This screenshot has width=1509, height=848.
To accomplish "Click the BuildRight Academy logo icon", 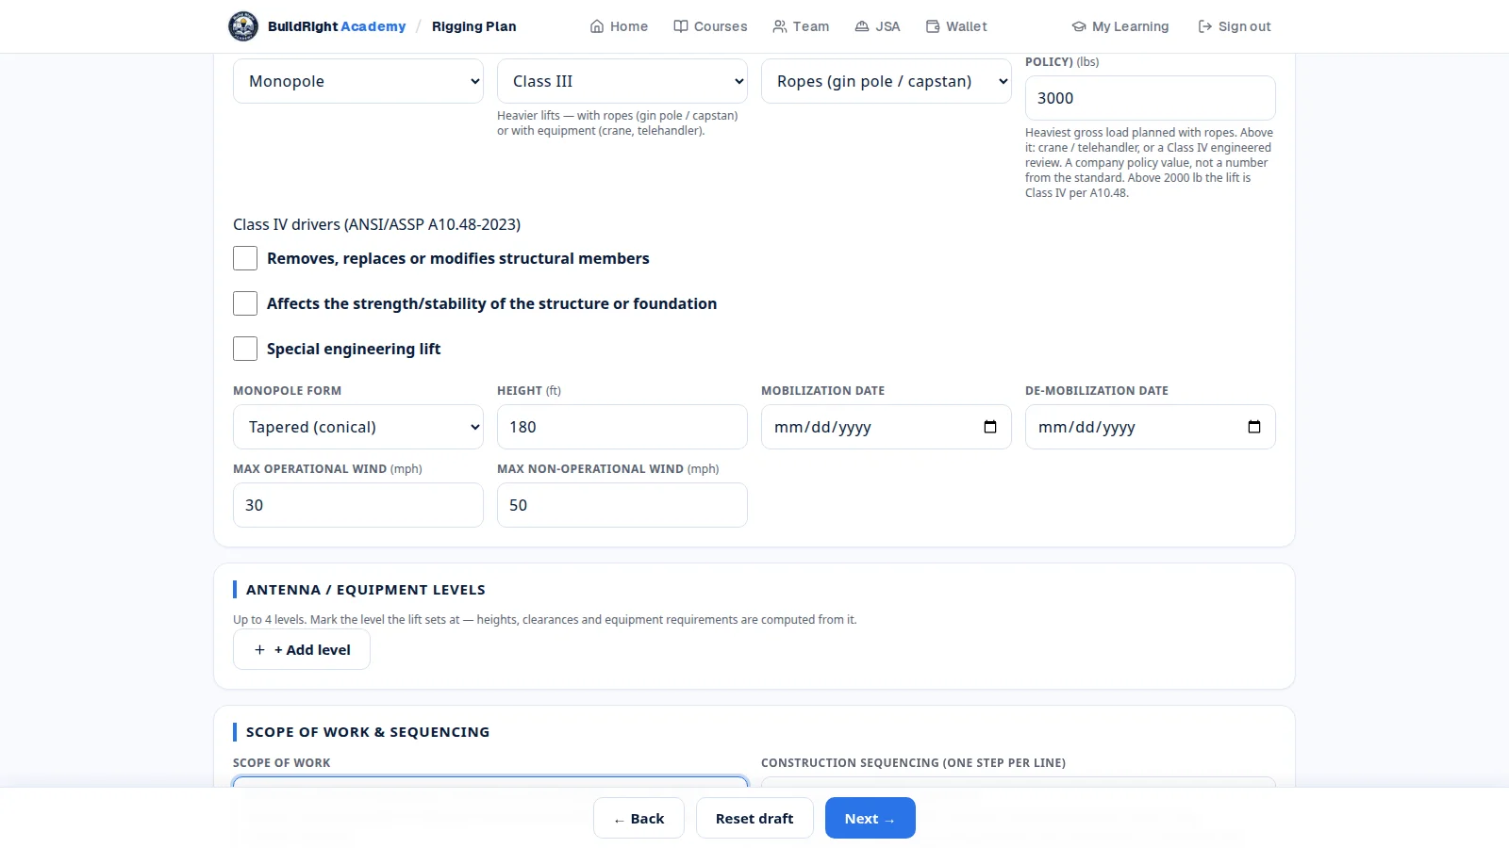I will pos(243,26).
